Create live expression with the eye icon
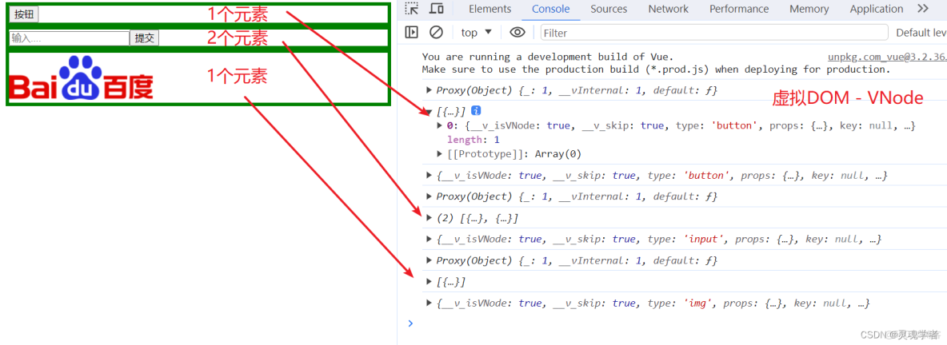Screen dimensions: 947x345 pos(517,32)
